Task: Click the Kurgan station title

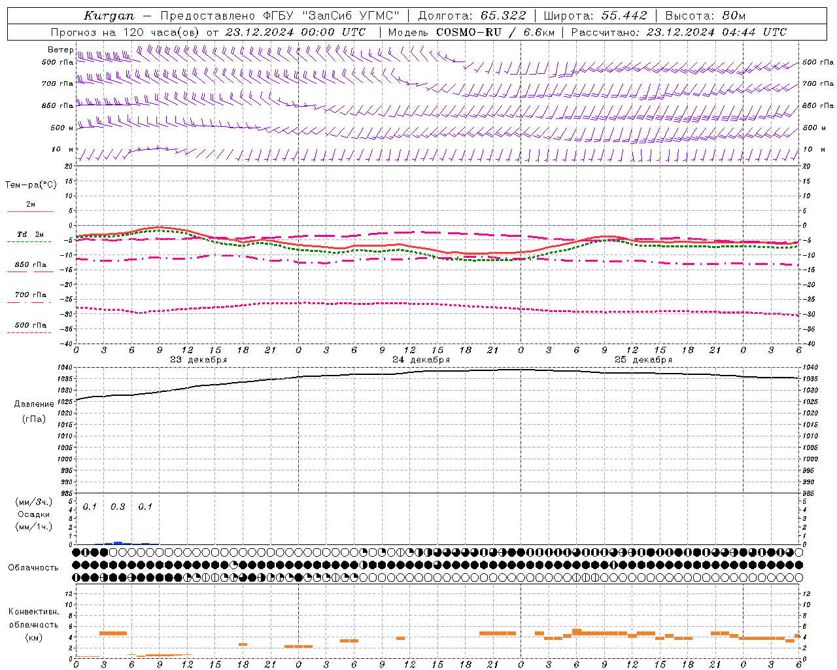Action: (x=109, y=16)
